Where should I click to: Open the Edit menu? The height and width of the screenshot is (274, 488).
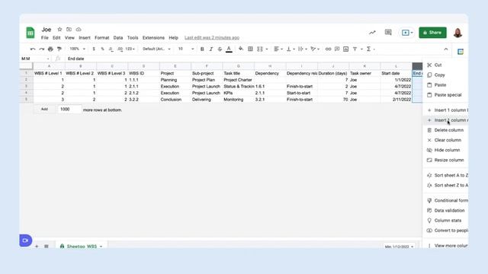pos(56,37)
